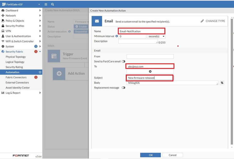Click the CHANGE TYPE link
This screenshot has height=159, width=234.
tap(215, 21)
